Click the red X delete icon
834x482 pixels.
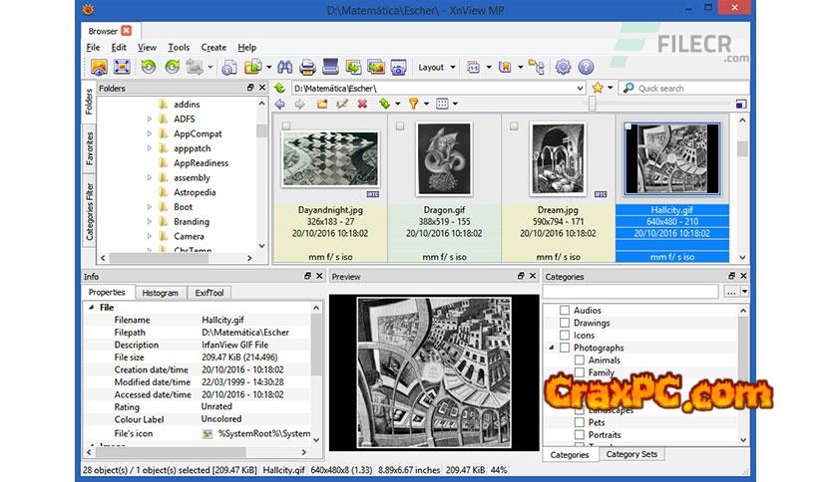(x=362, y=104)
